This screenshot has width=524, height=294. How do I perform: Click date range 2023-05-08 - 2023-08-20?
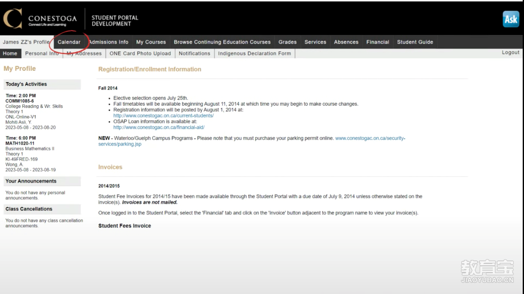click(31, 128)
